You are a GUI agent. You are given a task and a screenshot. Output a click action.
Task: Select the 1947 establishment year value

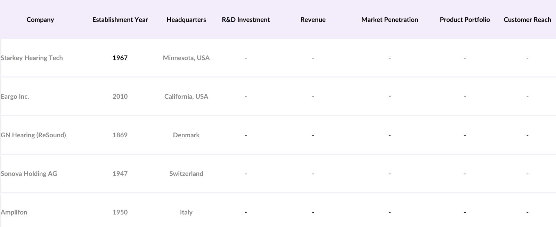tap(120, 173)
